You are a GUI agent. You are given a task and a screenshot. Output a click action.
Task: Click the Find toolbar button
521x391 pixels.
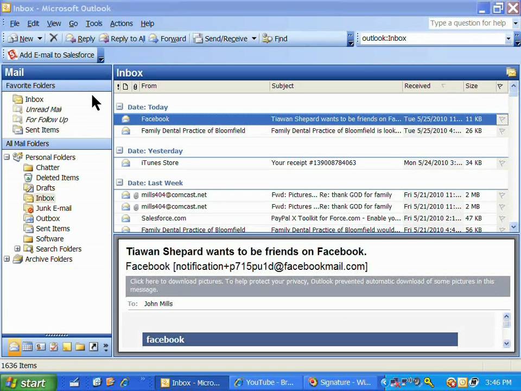pyautogui.click(x=275, y=39)
